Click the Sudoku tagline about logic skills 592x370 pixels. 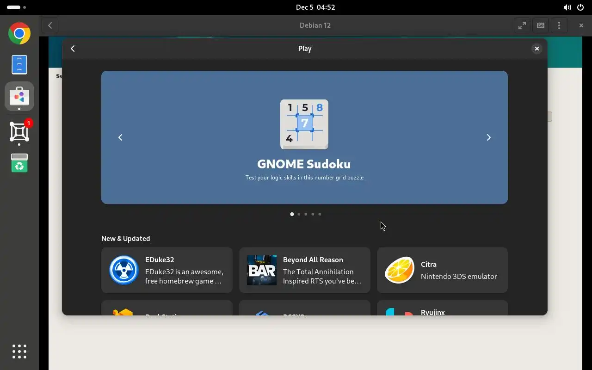point(304,178)
